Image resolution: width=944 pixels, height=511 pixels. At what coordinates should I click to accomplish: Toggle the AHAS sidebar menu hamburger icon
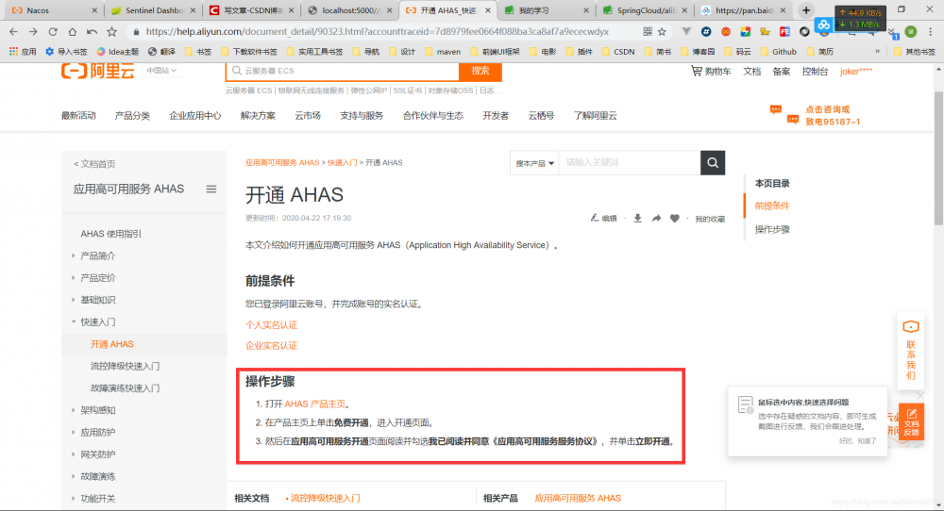click(211, 189)
